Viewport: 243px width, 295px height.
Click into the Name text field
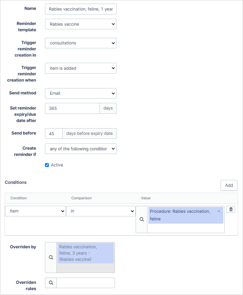click(81, 9)
